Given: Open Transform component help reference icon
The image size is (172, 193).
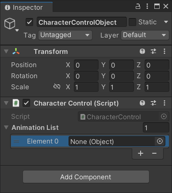Looking at the screenshot, I should [142, 51].
